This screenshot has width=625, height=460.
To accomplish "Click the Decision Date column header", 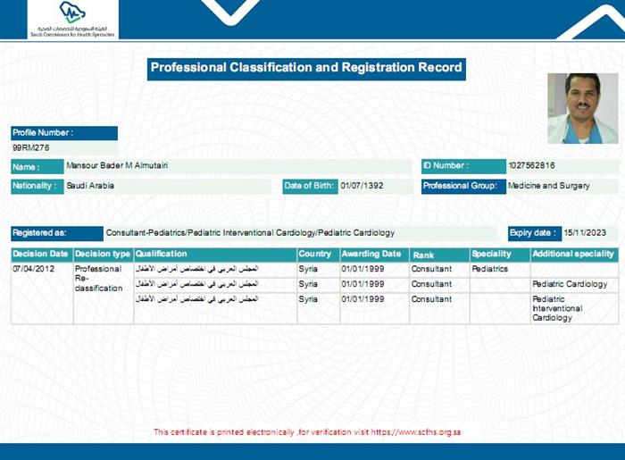I will (41, 255).
